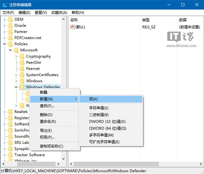Select the Cryptography folder icon
This screenshot has width=204, height=174.
[x=22, y=57]
